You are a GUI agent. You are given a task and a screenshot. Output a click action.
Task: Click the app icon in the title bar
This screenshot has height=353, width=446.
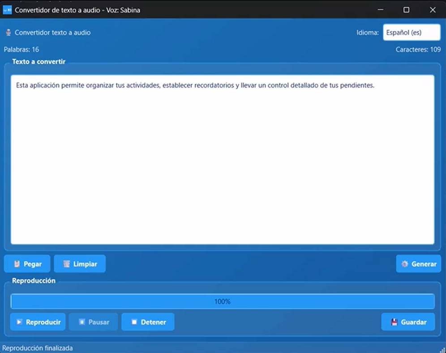click(7, 10)
